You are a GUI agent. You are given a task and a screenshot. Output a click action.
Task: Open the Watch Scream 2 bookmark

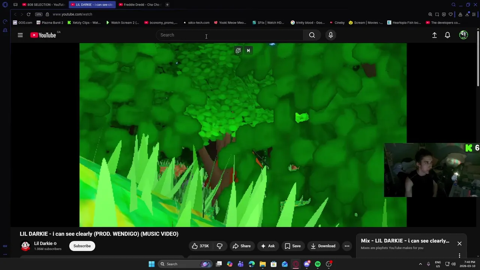tap(123, 22)
